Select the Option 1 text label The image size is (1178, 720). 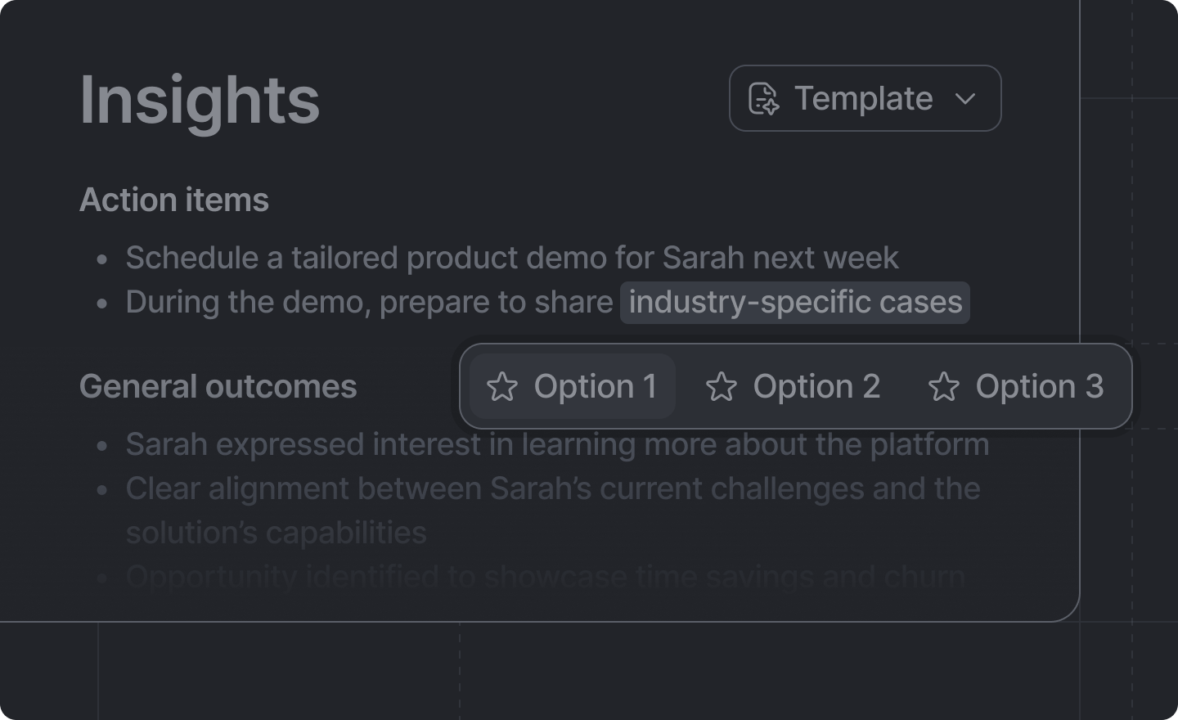[x=595, y=387]
